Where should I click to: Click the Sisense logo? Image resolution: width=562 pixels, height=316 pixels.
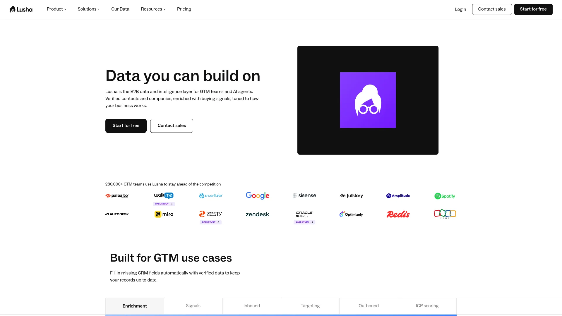point(304,195)
